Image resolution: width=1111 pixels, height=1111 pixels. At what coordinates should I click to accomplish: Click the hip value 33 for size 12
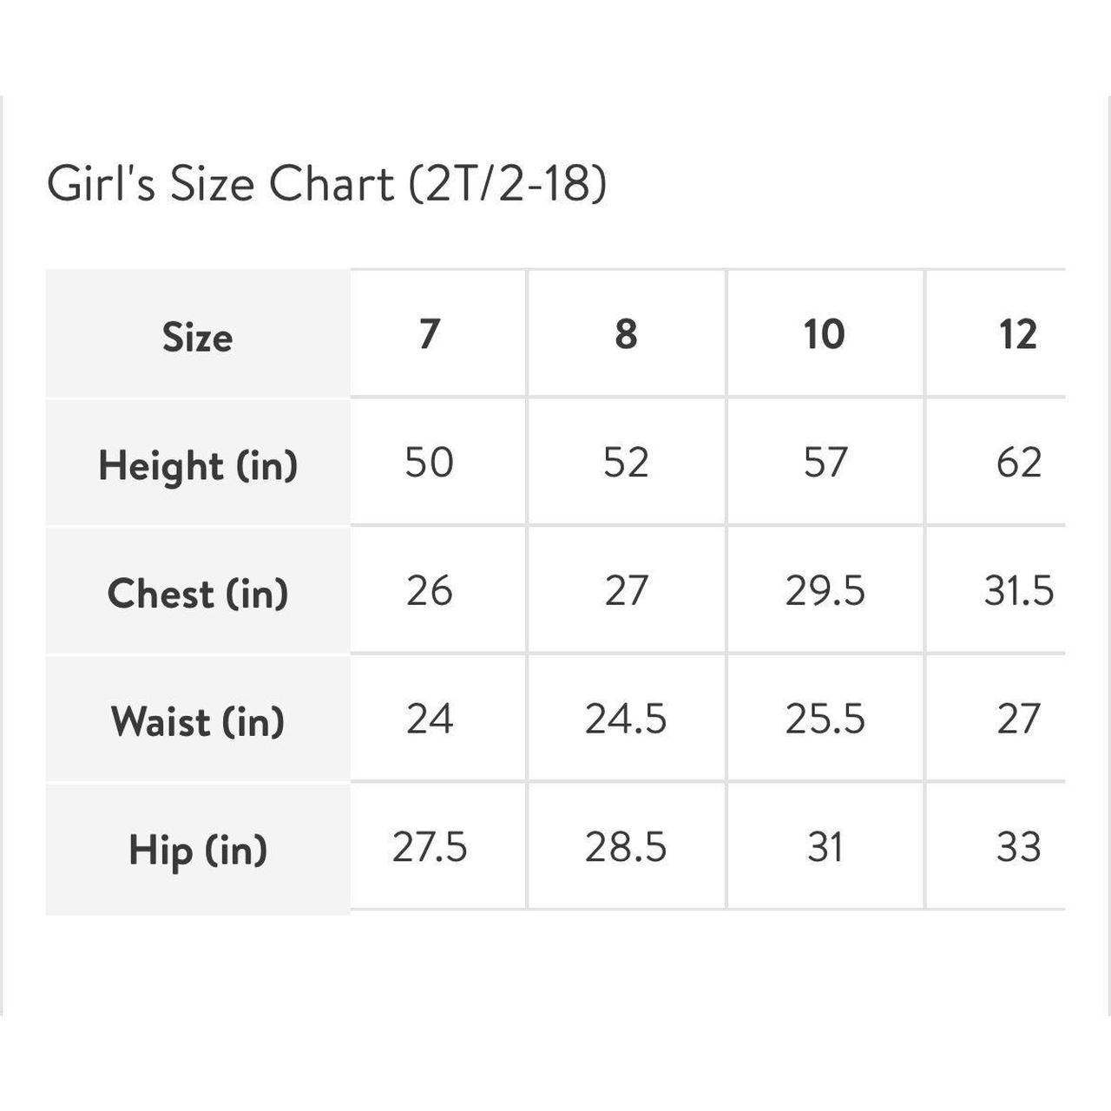coord(1018,847)
